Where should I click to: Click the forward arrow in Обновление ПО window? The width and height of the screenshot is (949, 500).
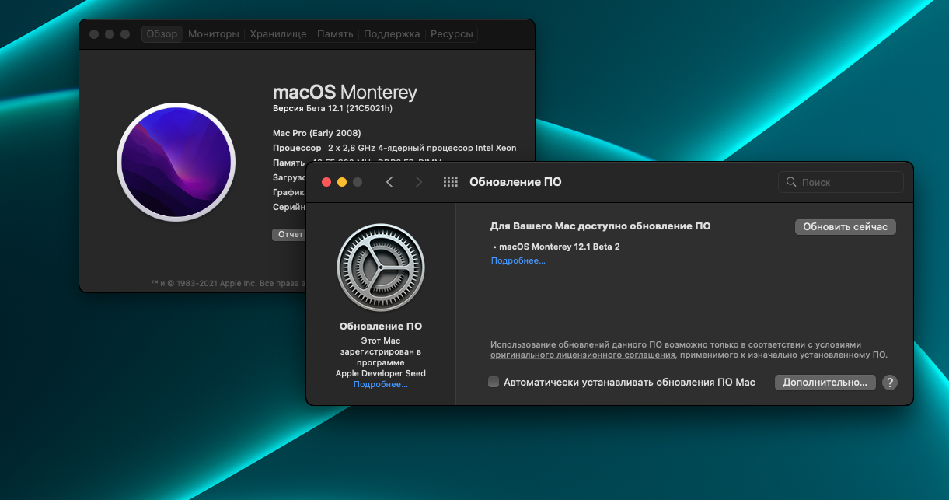click(419, 182)
